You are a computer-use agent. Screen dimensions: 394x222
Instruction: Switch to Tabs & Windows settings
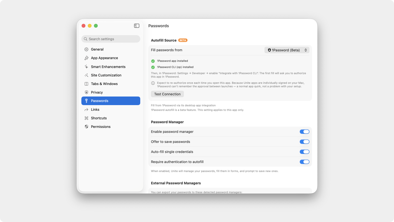click(x=111, y=84)
